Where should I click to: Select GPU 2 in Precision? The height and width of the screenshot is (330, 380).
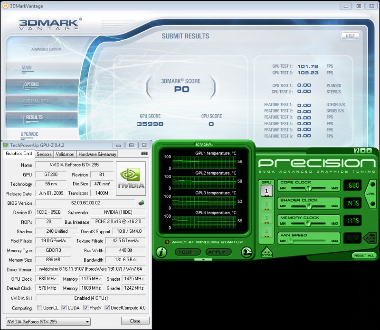(266, 205)
